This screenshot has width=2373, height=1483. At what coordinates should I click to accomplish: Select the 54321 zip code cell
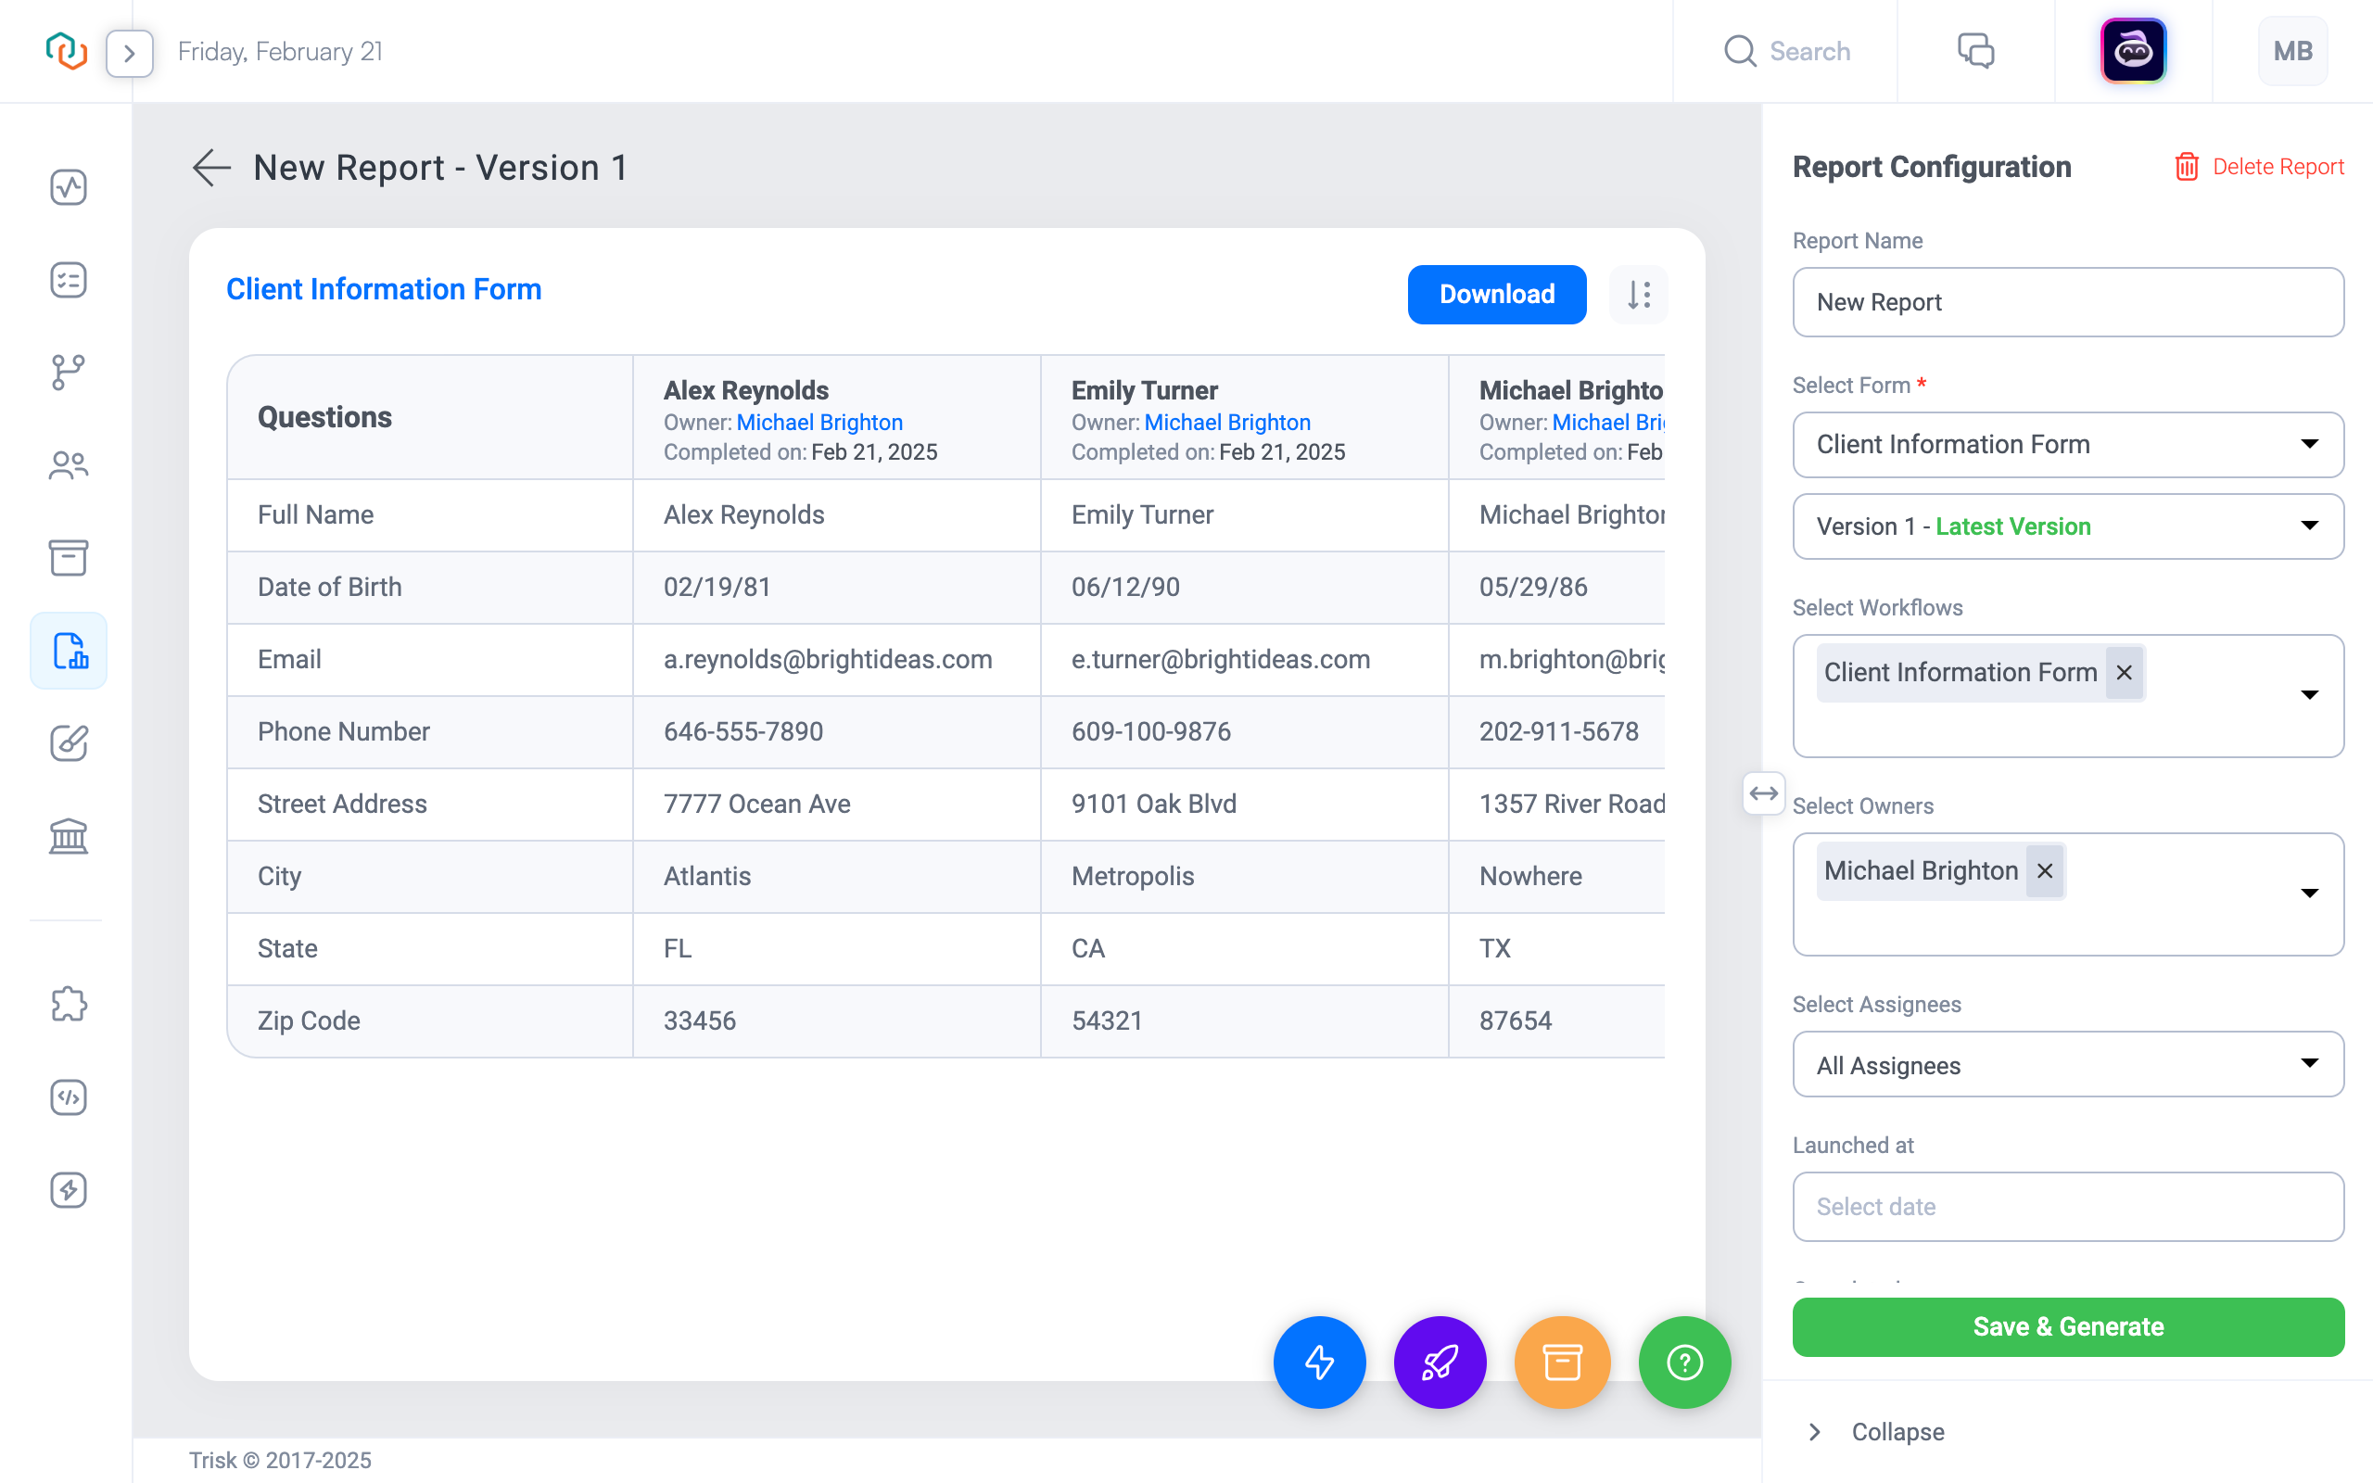(1244, 1021)
